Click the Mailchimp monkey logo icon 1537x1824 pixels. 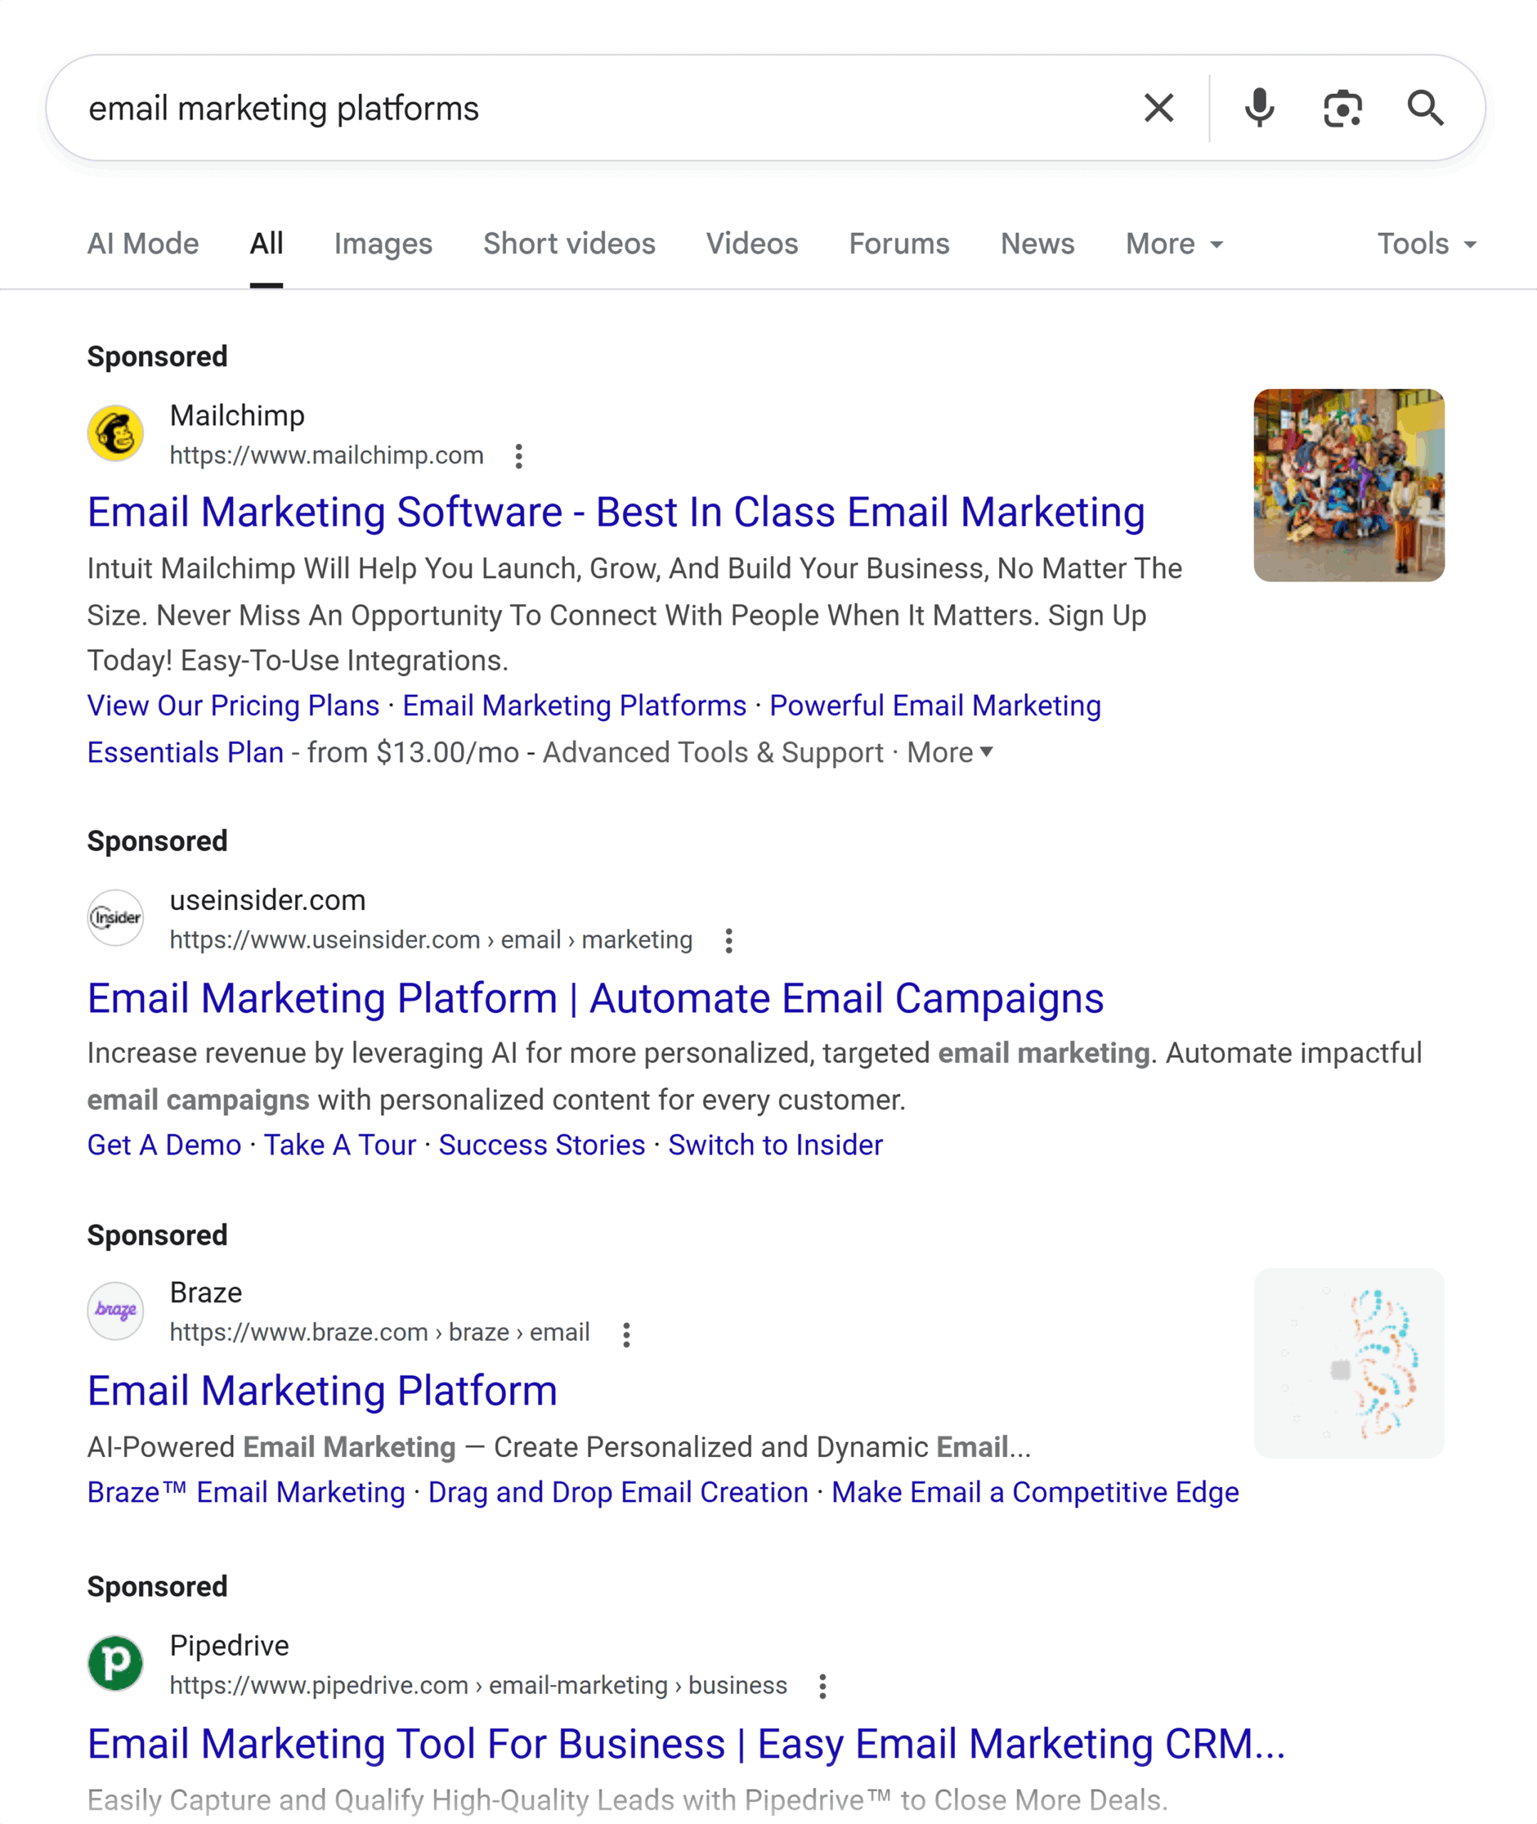point(115,433)
